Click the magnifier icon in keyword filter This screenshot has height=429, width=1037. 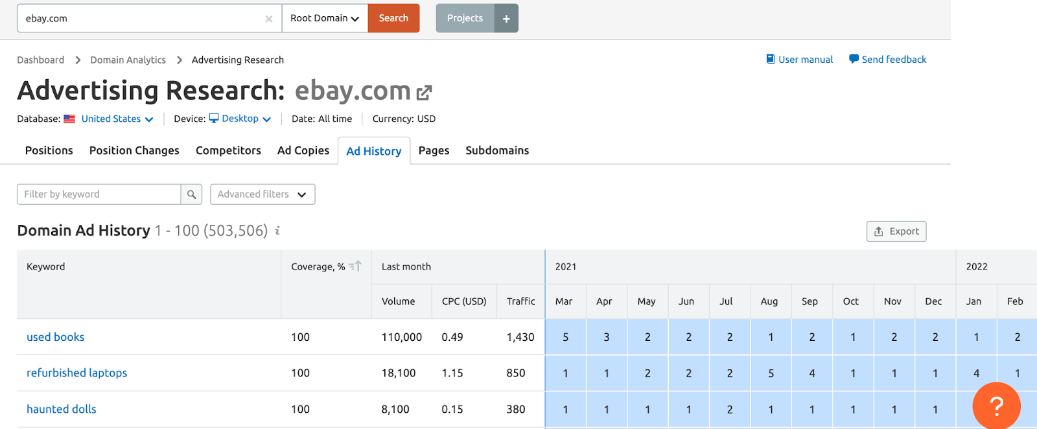tap(191, 194)
